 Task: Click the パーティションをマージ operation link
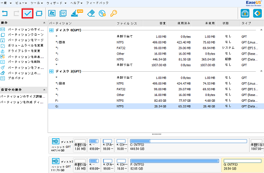pos(26,40)
